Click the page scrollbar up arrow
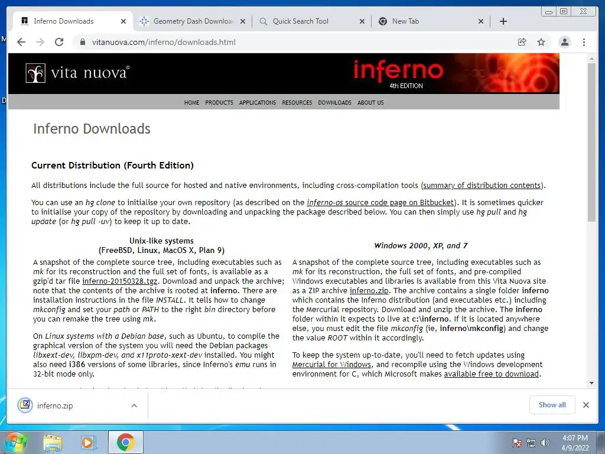 coord(591,59)
